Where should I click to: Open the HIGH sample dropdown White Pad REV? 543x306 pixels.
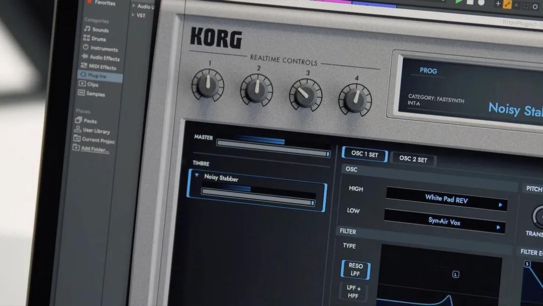(446, 199)
